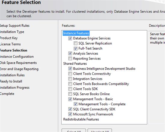Click the Installation Type step

[x=12, y=32]
